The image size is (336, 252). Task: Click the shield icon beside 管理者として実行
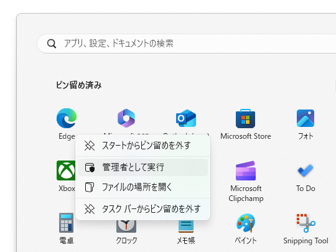pos(90,167)
